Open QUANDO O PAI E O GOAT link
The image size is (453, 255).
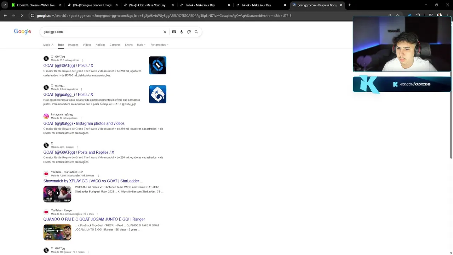[94, 219]
